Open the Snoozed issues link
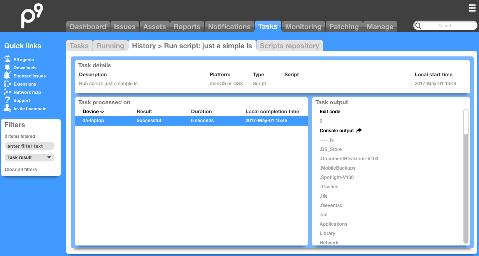Image resolution: width=479 pixels, height=256 pixels. click(30, 76)
